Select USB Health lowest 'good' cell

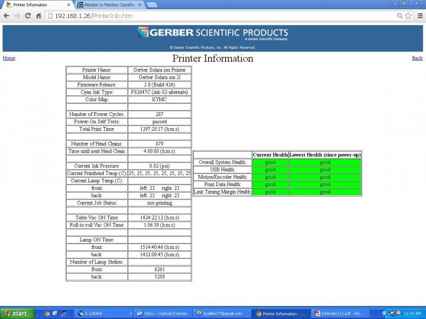[325, 170]
